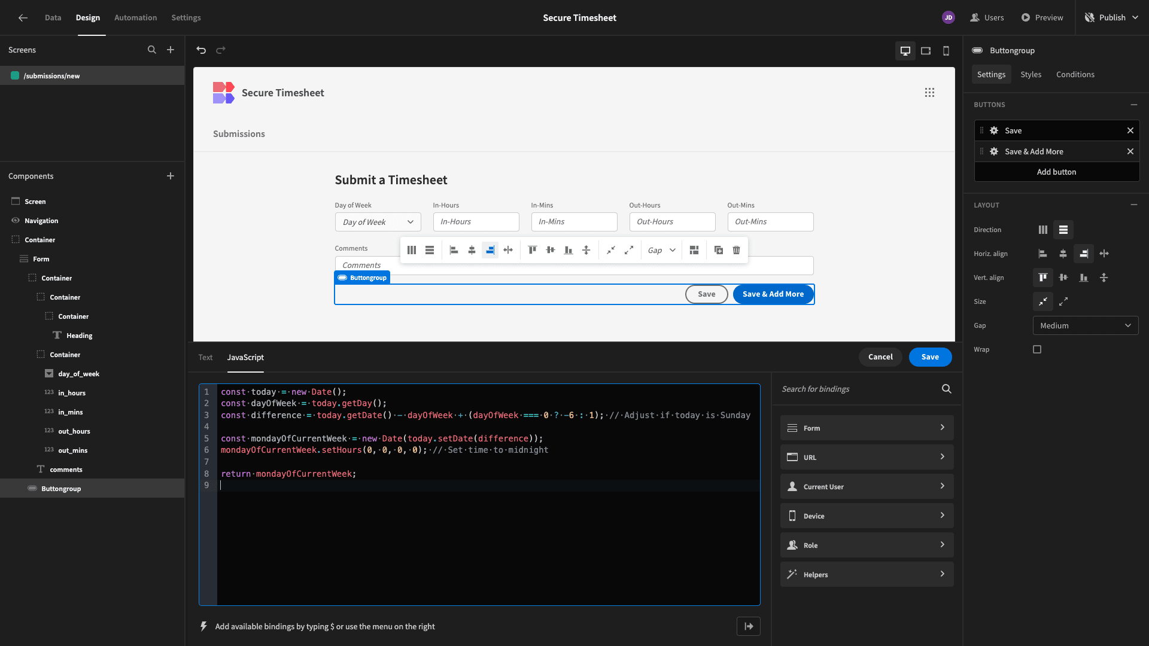
Task: Switch to the JavaScript tab
Action: click(245, 356)
